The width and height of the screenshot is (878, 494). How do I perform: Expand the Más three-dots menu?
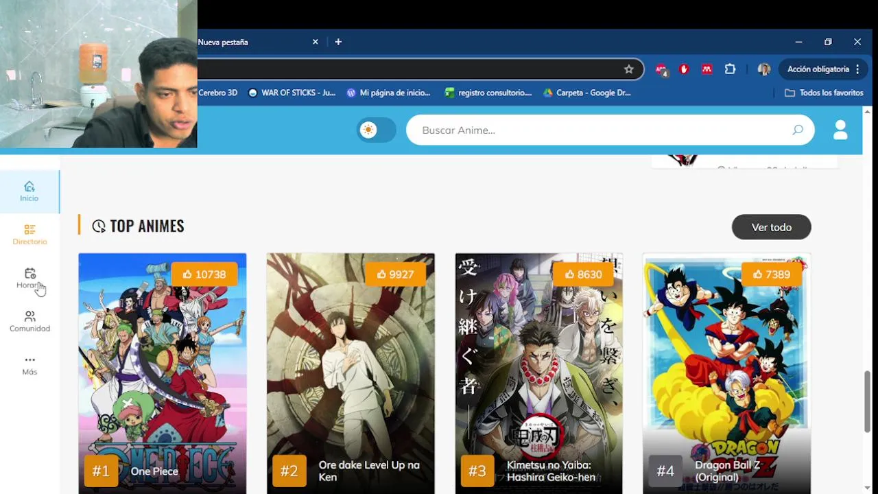(29, 365)
